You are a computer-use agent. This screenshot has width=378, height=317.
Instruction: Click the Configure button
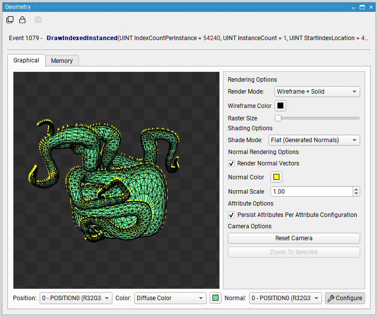point(345,298)
